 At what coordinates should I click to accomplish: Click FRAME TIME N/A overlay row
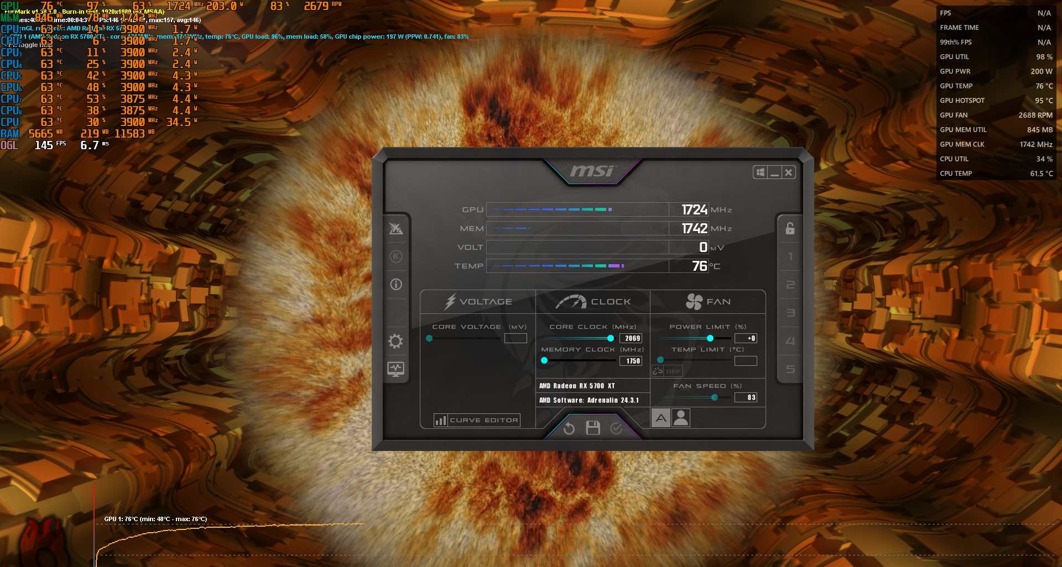996,28
